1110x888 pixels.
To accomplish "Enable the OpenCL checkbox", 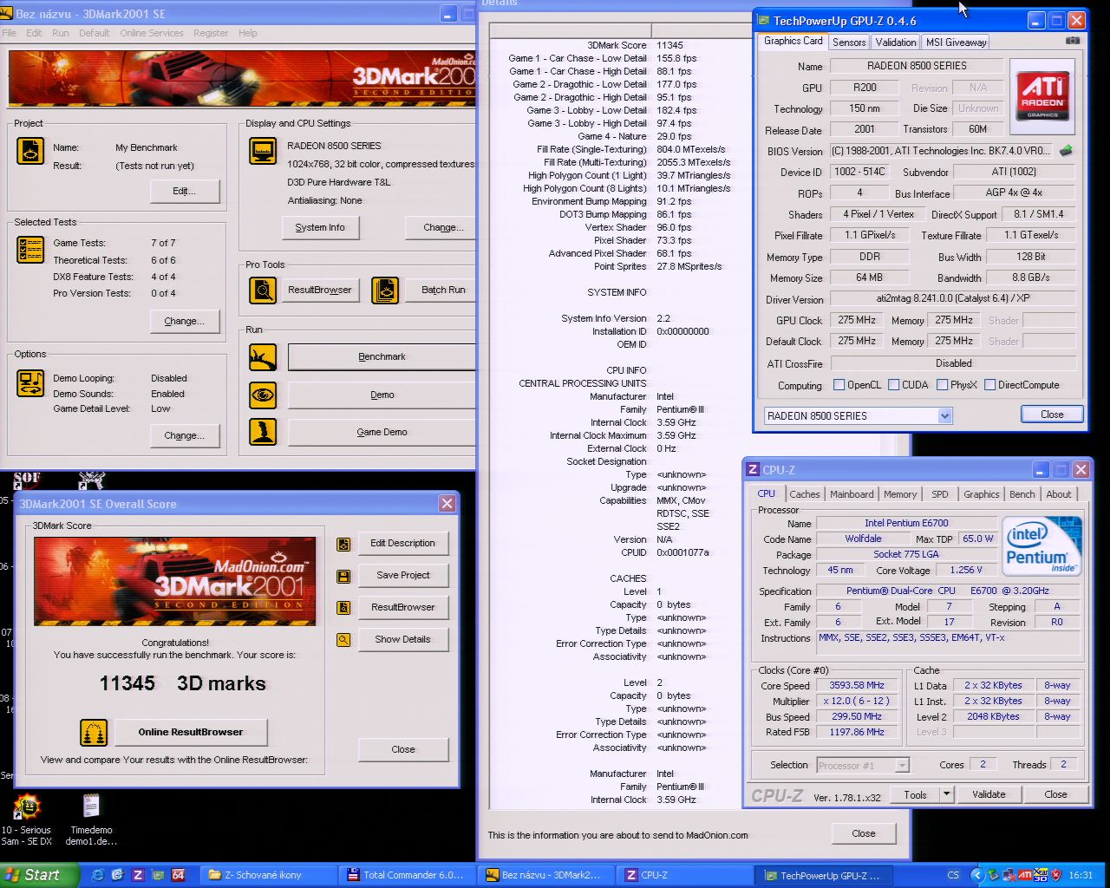I will [839, 385].
